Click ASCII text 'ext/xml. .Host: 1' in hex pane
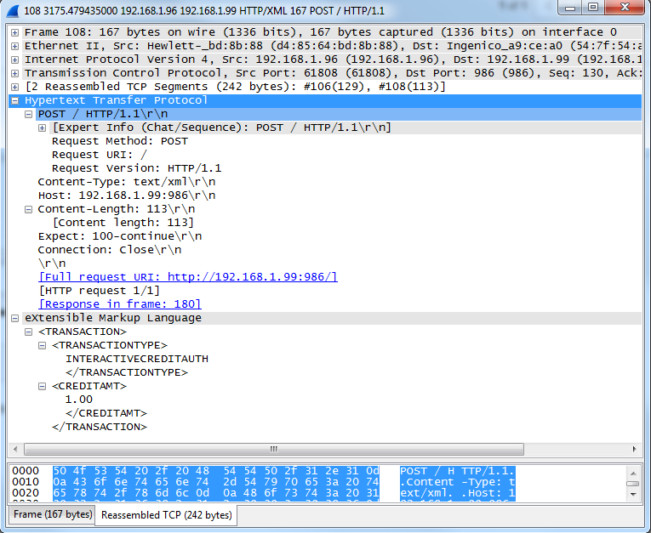This screenshot has height=533, width=651. click(x=458, y=493)
